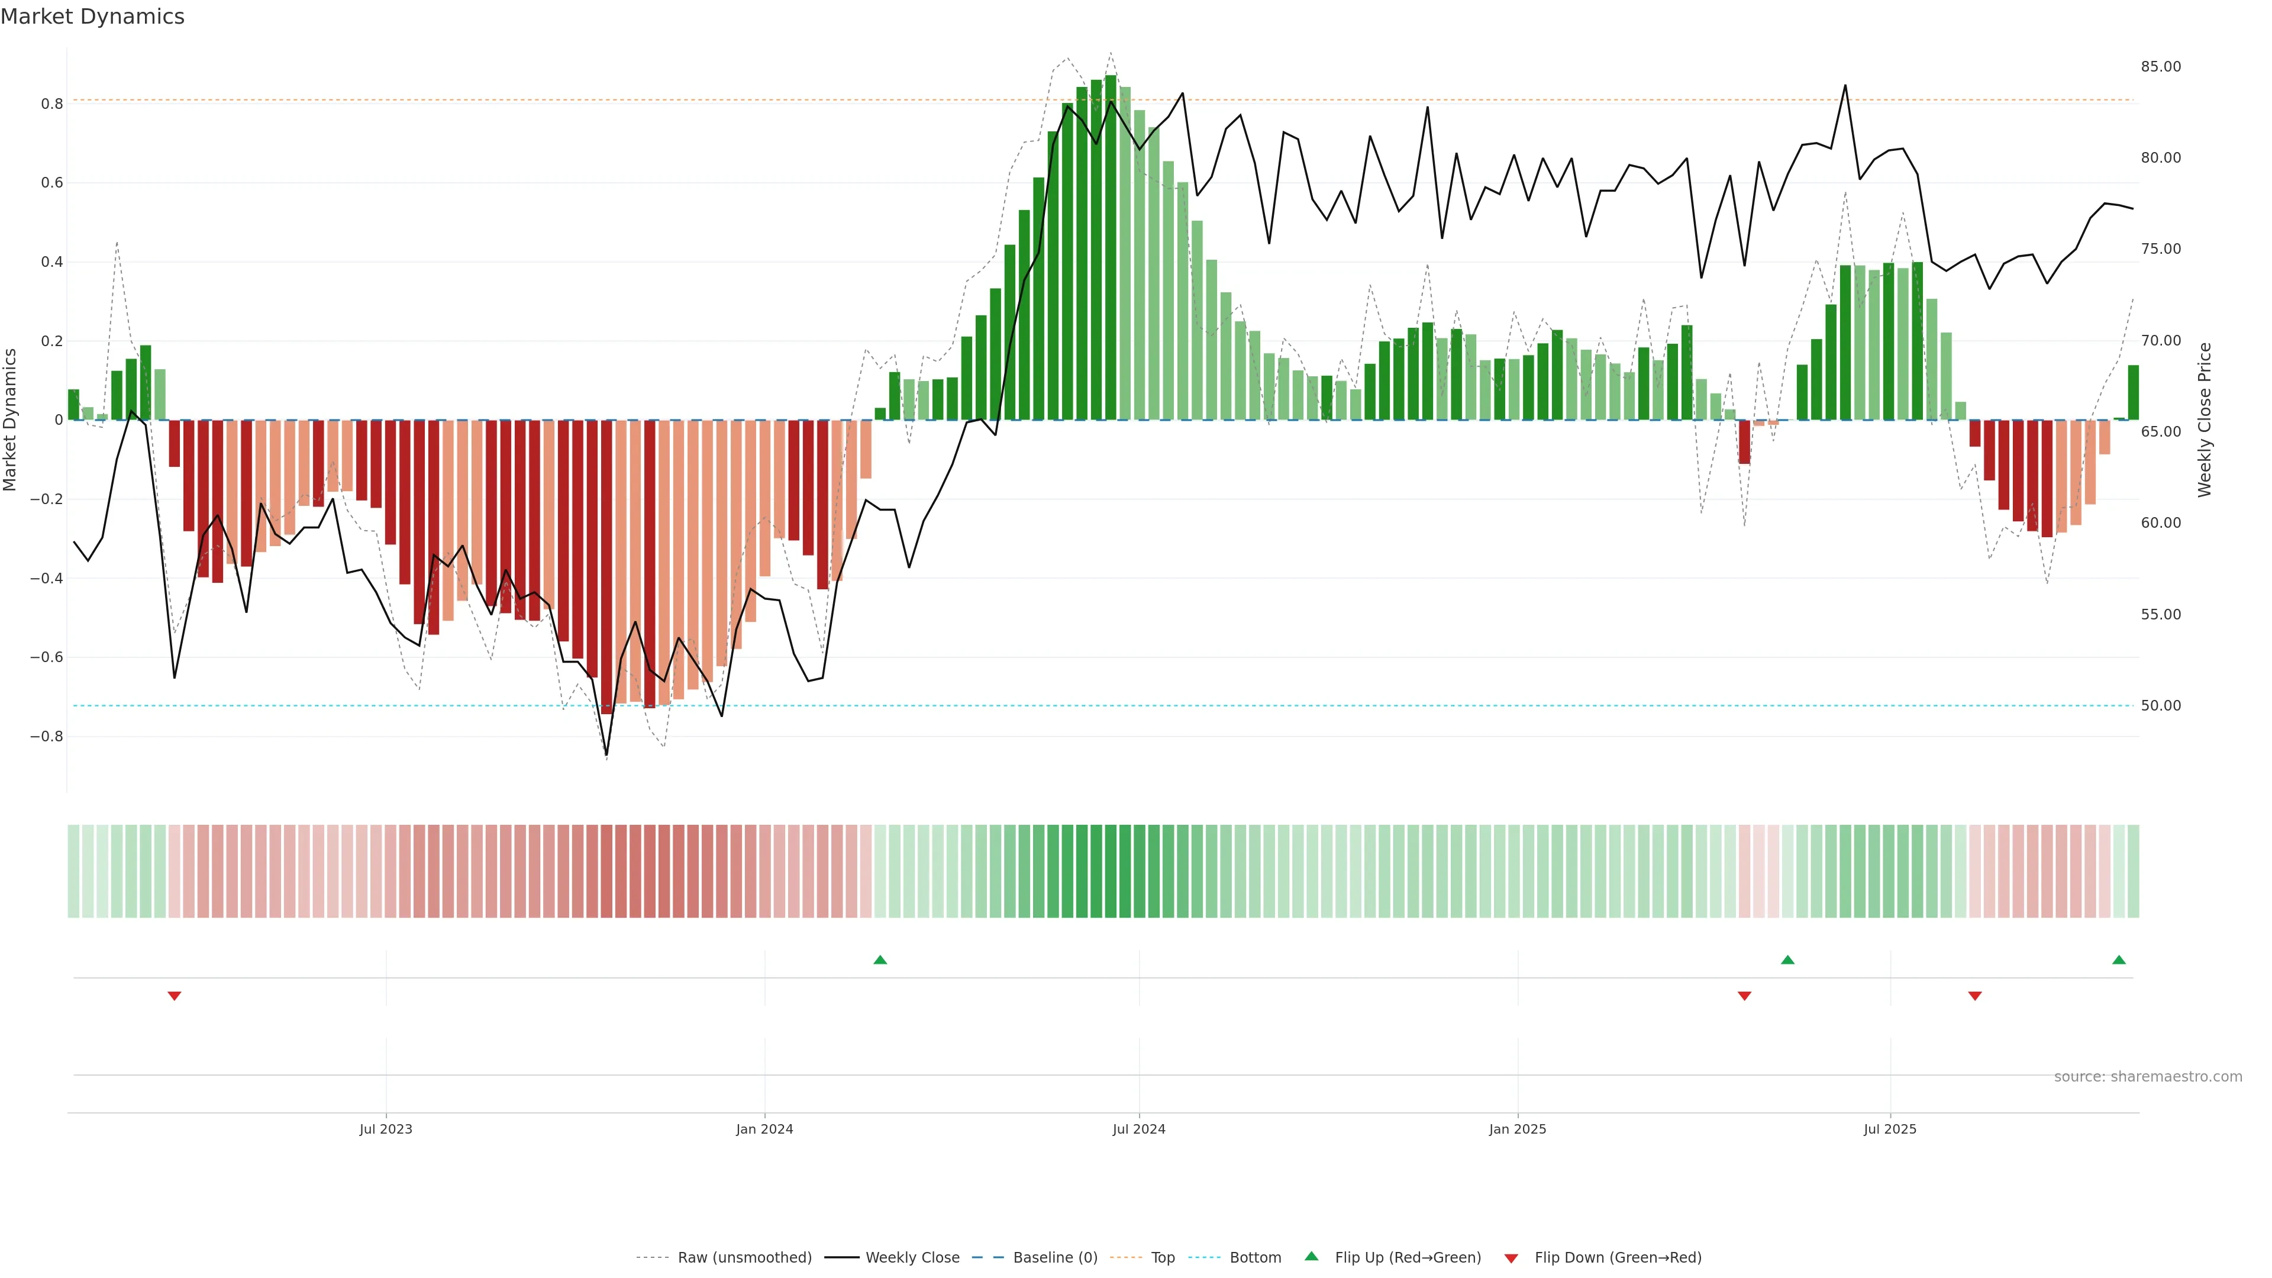Screen dimensions: 2272x1278
Task: Click the source: sharemaestro.com text
Action: coord(2148,1077)
